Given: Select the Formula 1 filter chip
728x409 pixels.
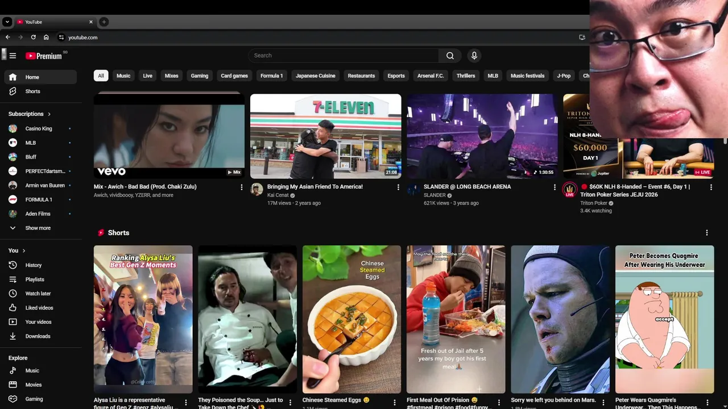Looking at the screenshot, I should 272,76.
